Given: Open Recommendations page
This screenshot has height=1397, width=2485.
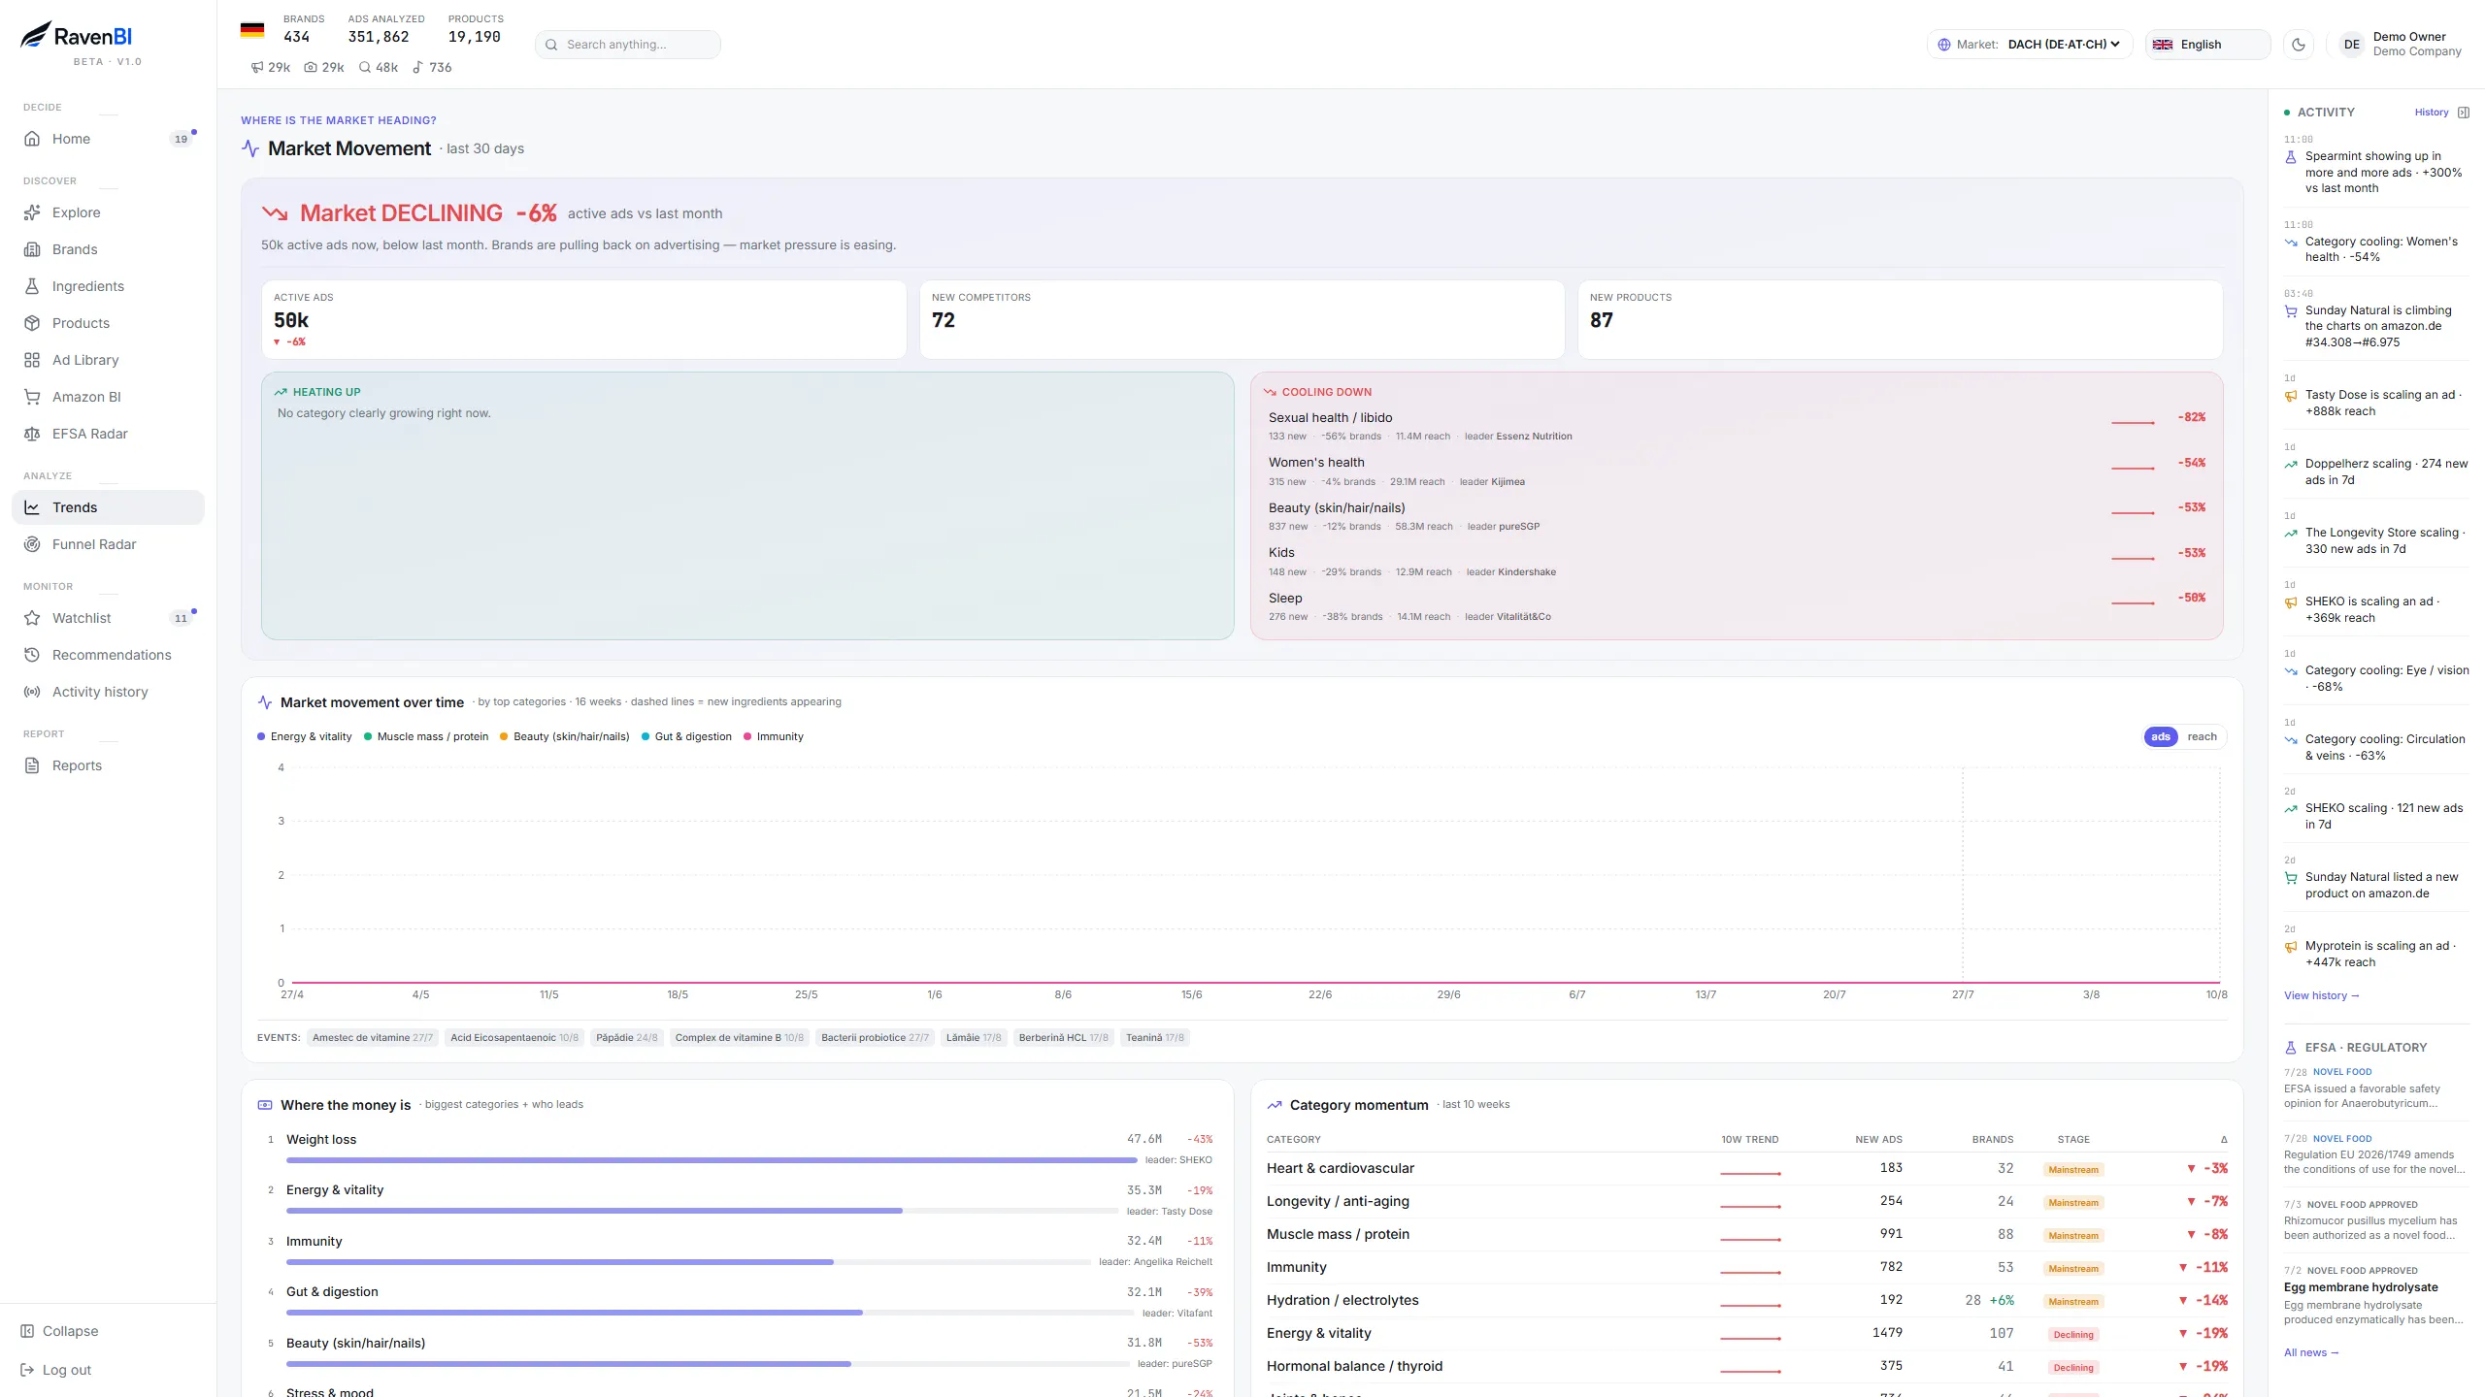Looking at the screenshot, I should pyautogui.click(x=108, y=655).
